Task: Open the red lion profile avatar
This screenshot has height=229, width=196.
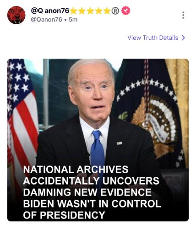Action: pos(16,15)
